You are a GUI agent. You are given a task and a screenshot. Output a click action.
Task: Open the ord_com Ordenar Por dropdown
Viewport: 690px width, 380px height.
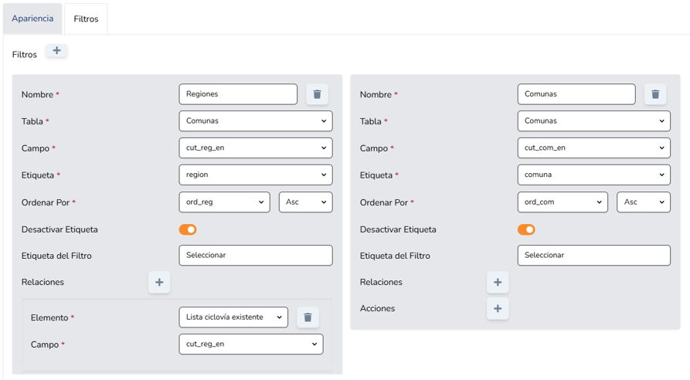click(562, 202)
